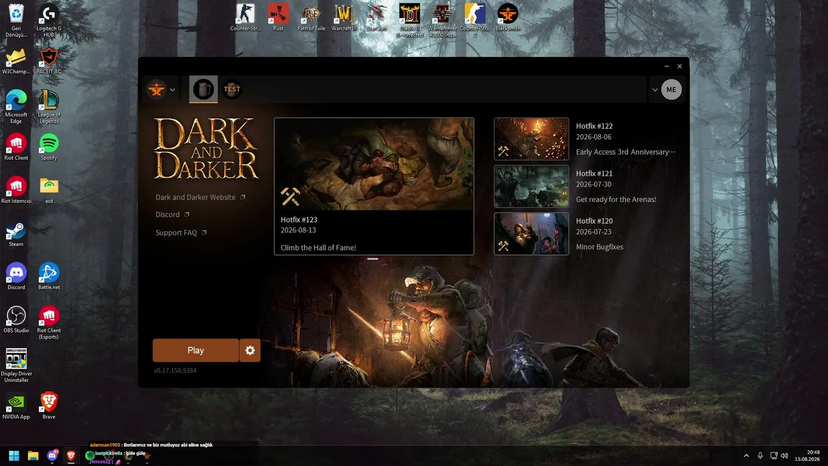Select the Dark and Darker tankard game tab
828x466 pixels.
pyautogui.click(x=203, y=89)
